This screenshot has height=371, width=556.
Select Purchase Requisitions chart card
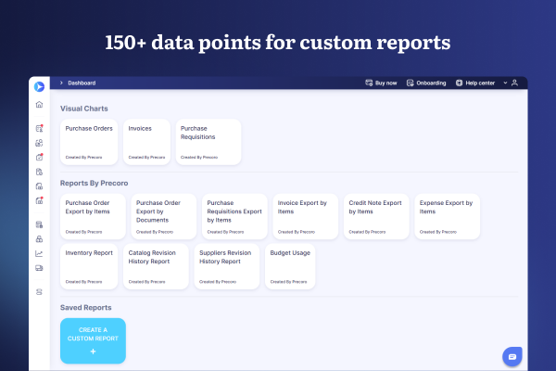208,142
